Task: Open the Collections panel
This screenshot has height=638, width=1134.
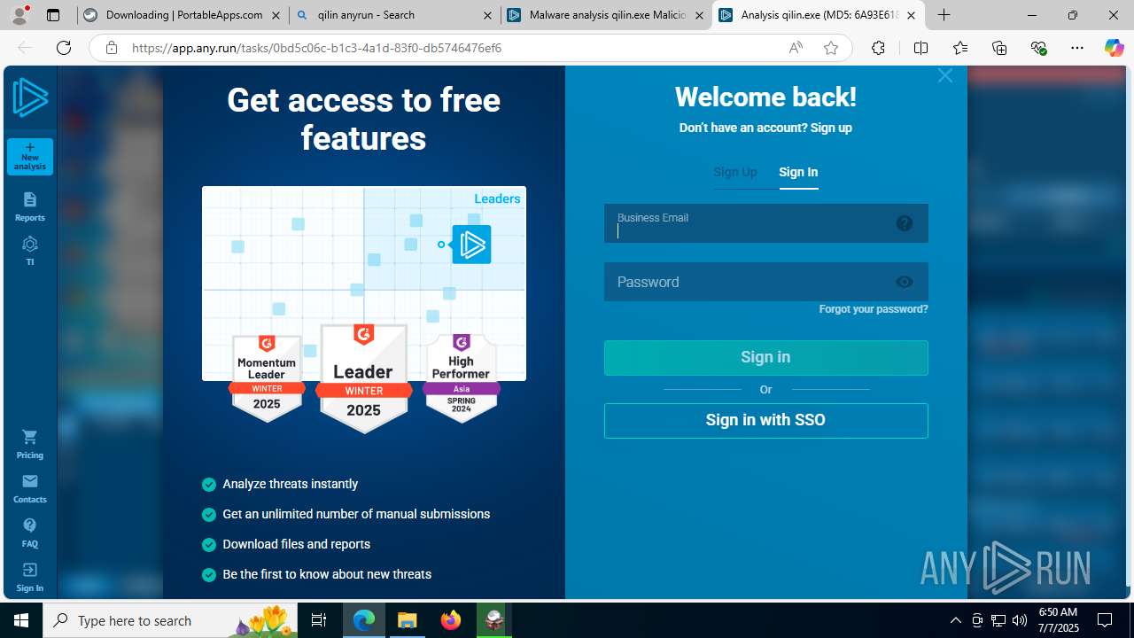Action: click(999, 48)
